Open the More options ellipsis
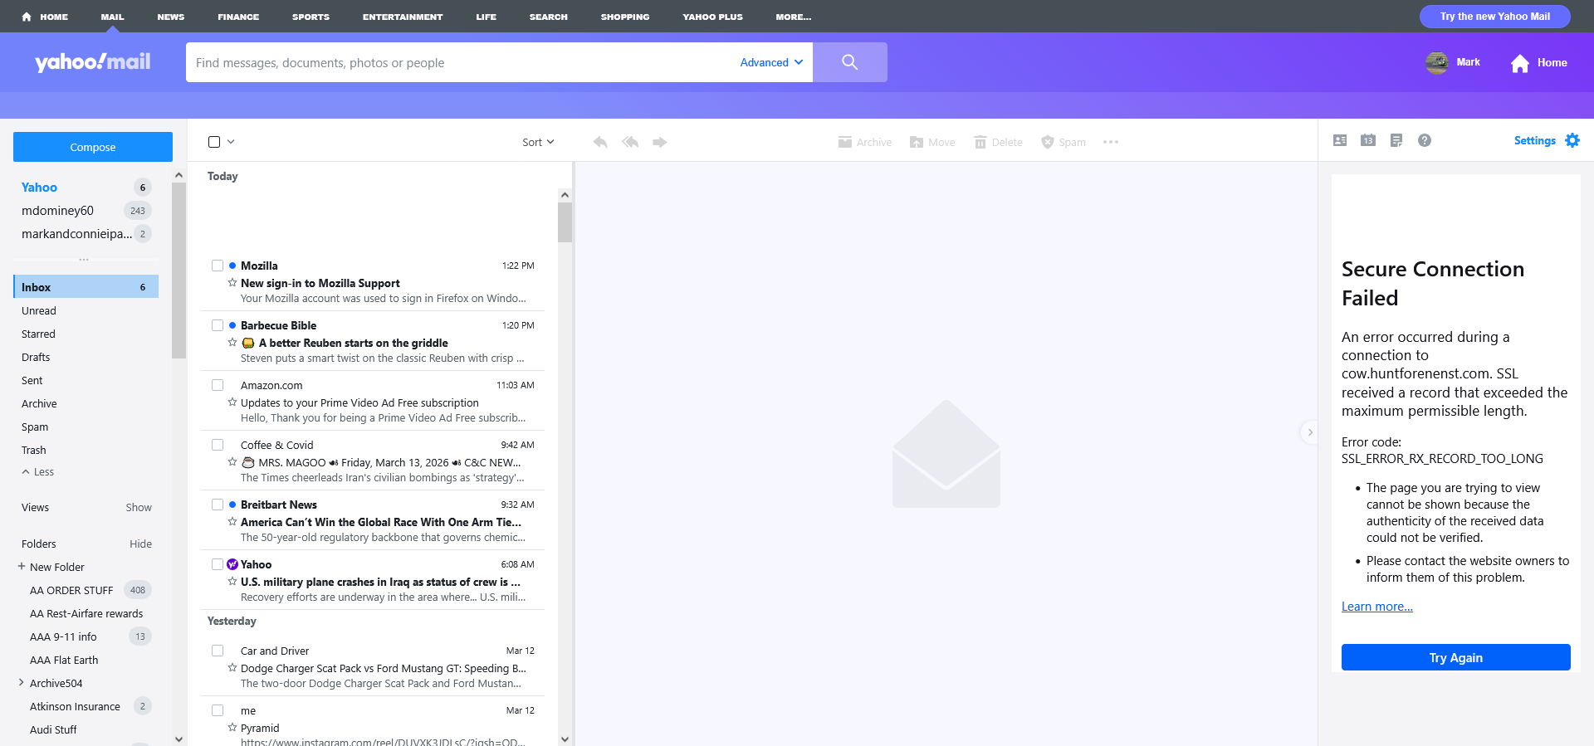The image size is (1594, 746). (x=1111, y=143)
